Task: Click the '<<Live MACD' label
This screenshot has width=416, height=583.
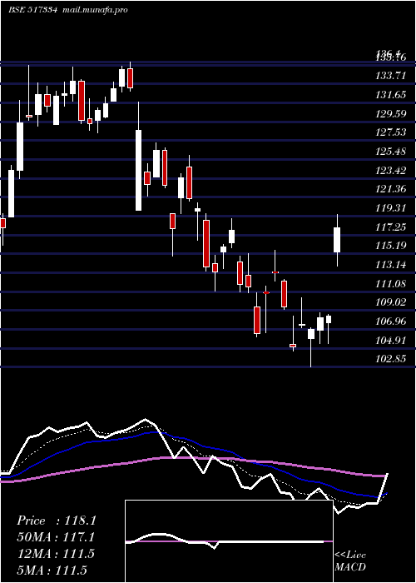Action: point(350,561)
